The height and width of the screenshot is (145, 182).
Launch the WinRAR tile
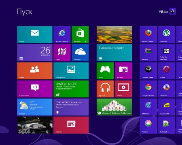tap(148, 53)
